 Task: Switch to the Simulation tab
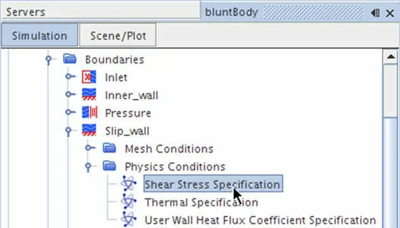click(39, 35)
